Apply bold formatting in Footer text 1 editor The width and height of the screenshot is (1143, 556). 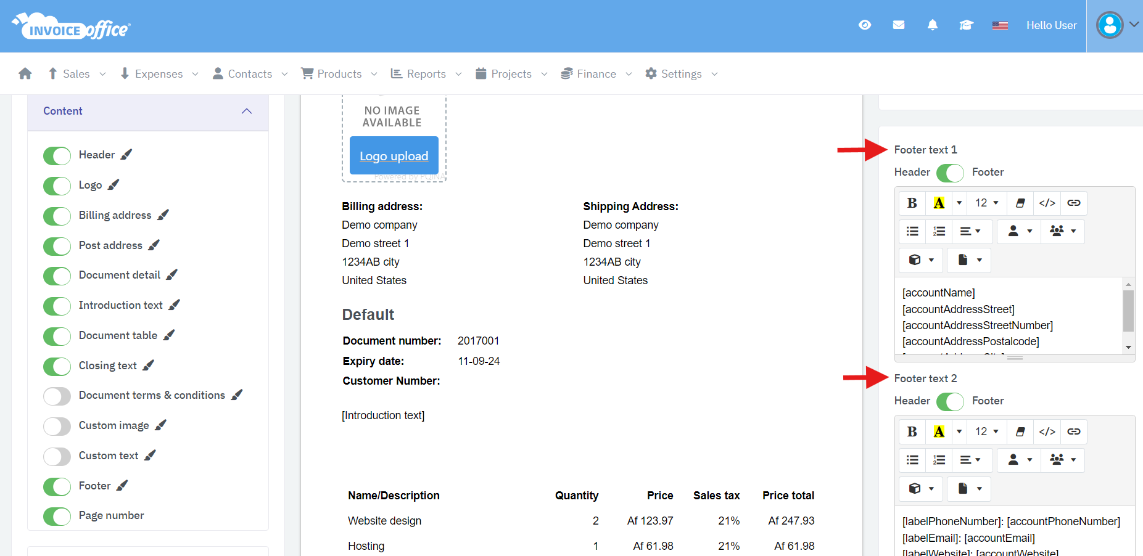click(x=912, y=203)
